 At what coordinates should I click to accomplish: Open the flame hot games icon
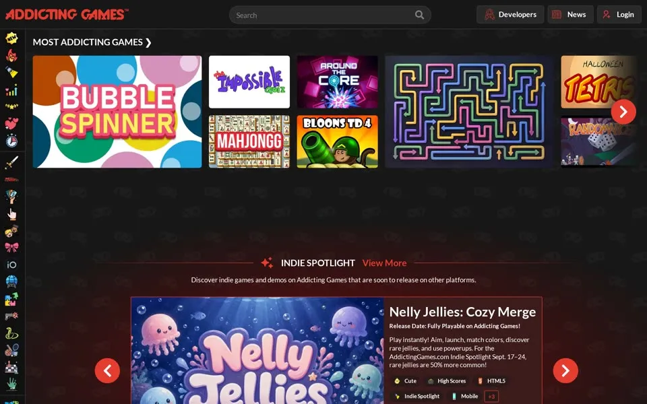coord(11,55)
